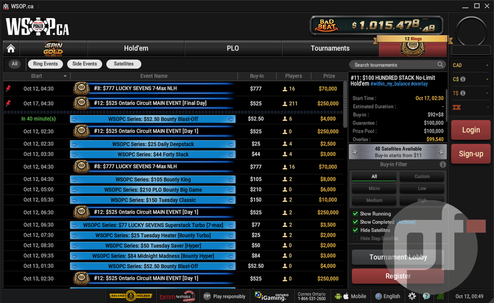
Task: Click the #within_my_balance hashtag
Action: [390, 84]
